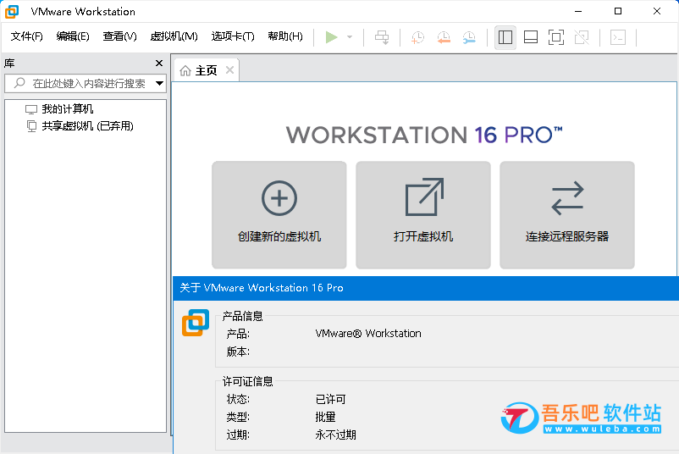Open the 虚拟机(M) menu

click(174, 36)
